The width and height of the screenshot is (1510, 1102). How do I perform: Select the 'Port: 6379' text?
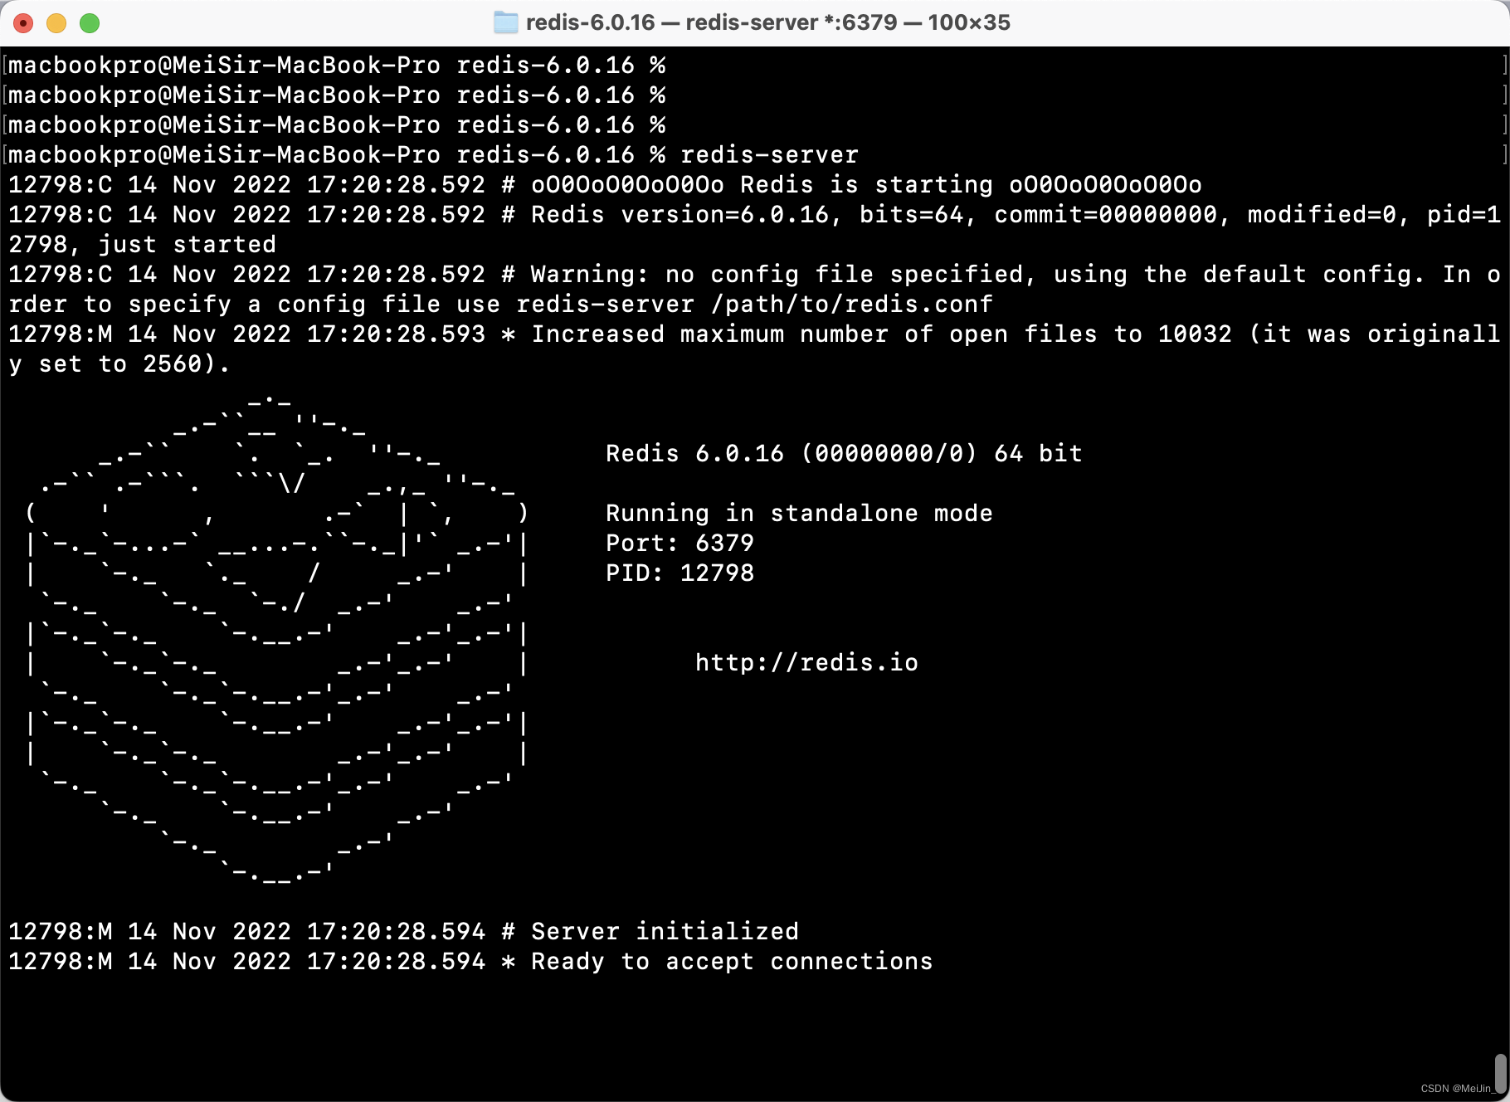pos(679,544)
